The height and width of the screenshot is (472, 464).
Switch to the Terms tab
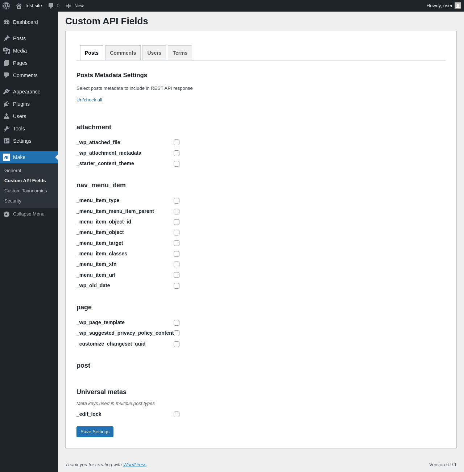(x=180, y=53)
